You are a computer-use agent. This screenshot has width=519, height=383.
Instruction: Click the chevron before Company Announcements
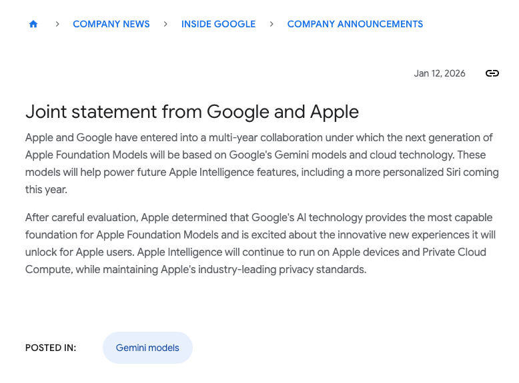tap(272, 24)
